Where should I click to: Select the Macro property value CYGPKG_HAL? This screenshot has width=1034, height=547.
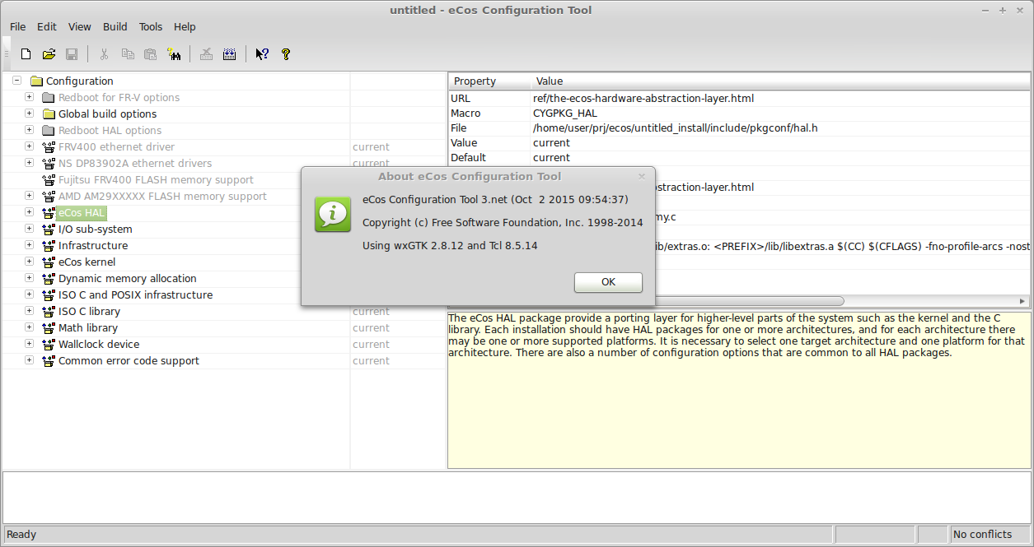(x=565, y=114)
